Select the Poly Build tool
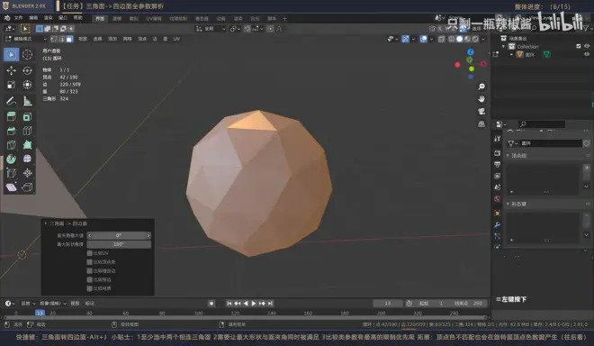This screenshot has width=594, height=346. [27, 145]
